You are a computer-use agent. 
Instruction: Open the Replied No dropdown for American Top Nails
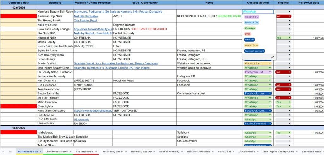(283, 16)
